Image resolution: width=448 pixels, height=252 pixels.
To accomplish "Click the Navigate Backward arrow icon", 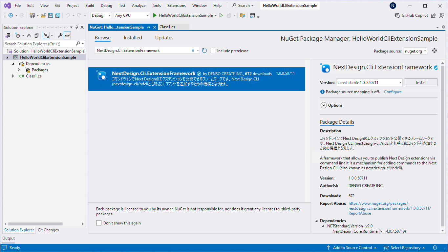I will 11,15.
